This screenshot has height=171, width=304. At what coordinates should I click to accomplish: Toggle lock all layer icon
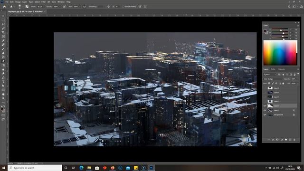[x=283, y=84]
